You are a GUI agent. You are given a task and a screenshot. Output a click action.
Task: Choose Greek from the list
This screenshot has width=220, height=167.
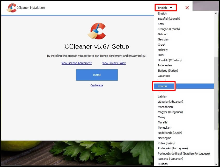point(184,45)
